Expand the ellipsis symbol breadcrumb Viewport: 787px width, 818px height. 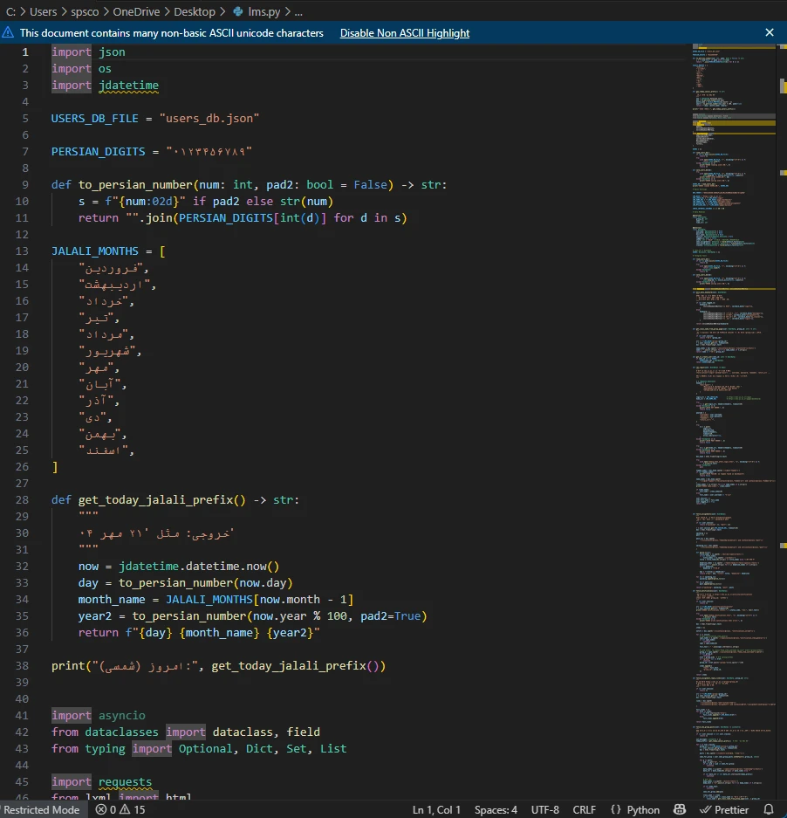[x=298, y=12]
